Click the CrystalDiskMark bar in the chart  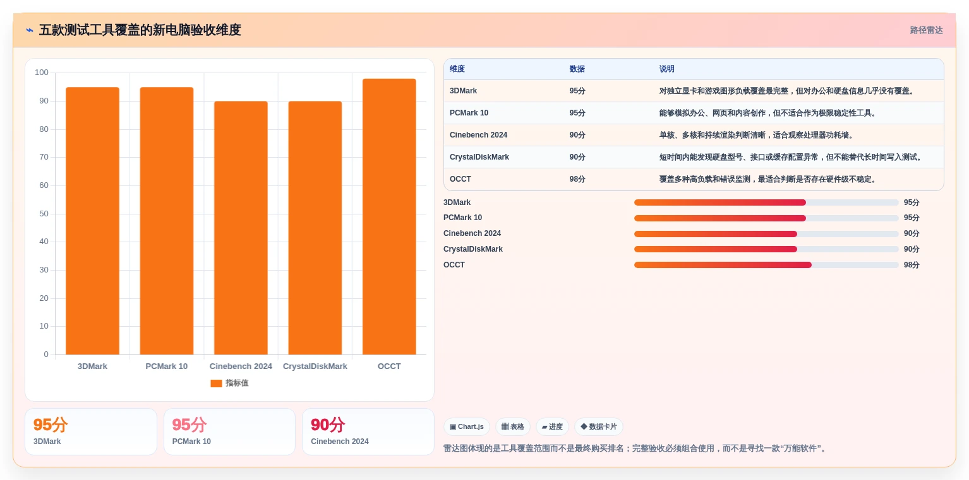point(315,228)
